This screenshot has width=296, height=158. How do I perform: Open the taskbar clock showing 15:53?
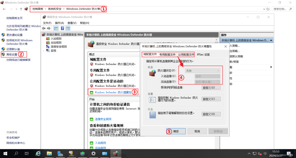[276, 154]
